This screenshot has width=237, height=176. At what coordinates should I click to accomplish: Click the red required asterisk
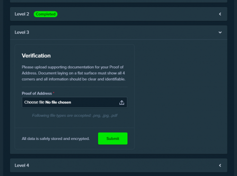tap(54, 93)
